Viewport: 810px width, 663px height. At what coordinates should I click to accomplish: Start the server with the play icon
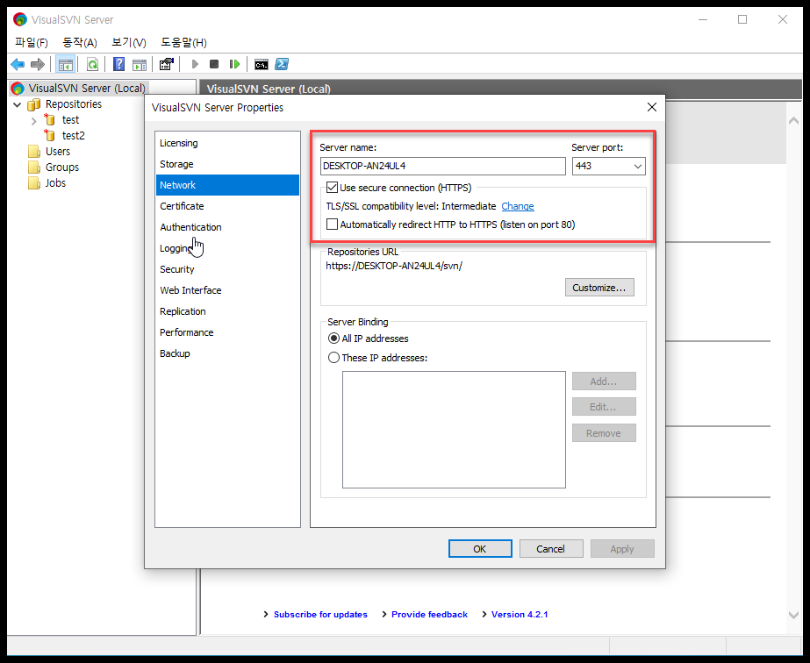(195, 64)
